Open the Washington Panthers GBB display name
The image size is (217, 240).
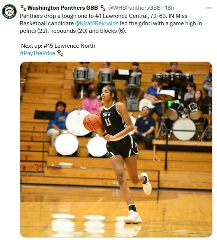[63, 8]
